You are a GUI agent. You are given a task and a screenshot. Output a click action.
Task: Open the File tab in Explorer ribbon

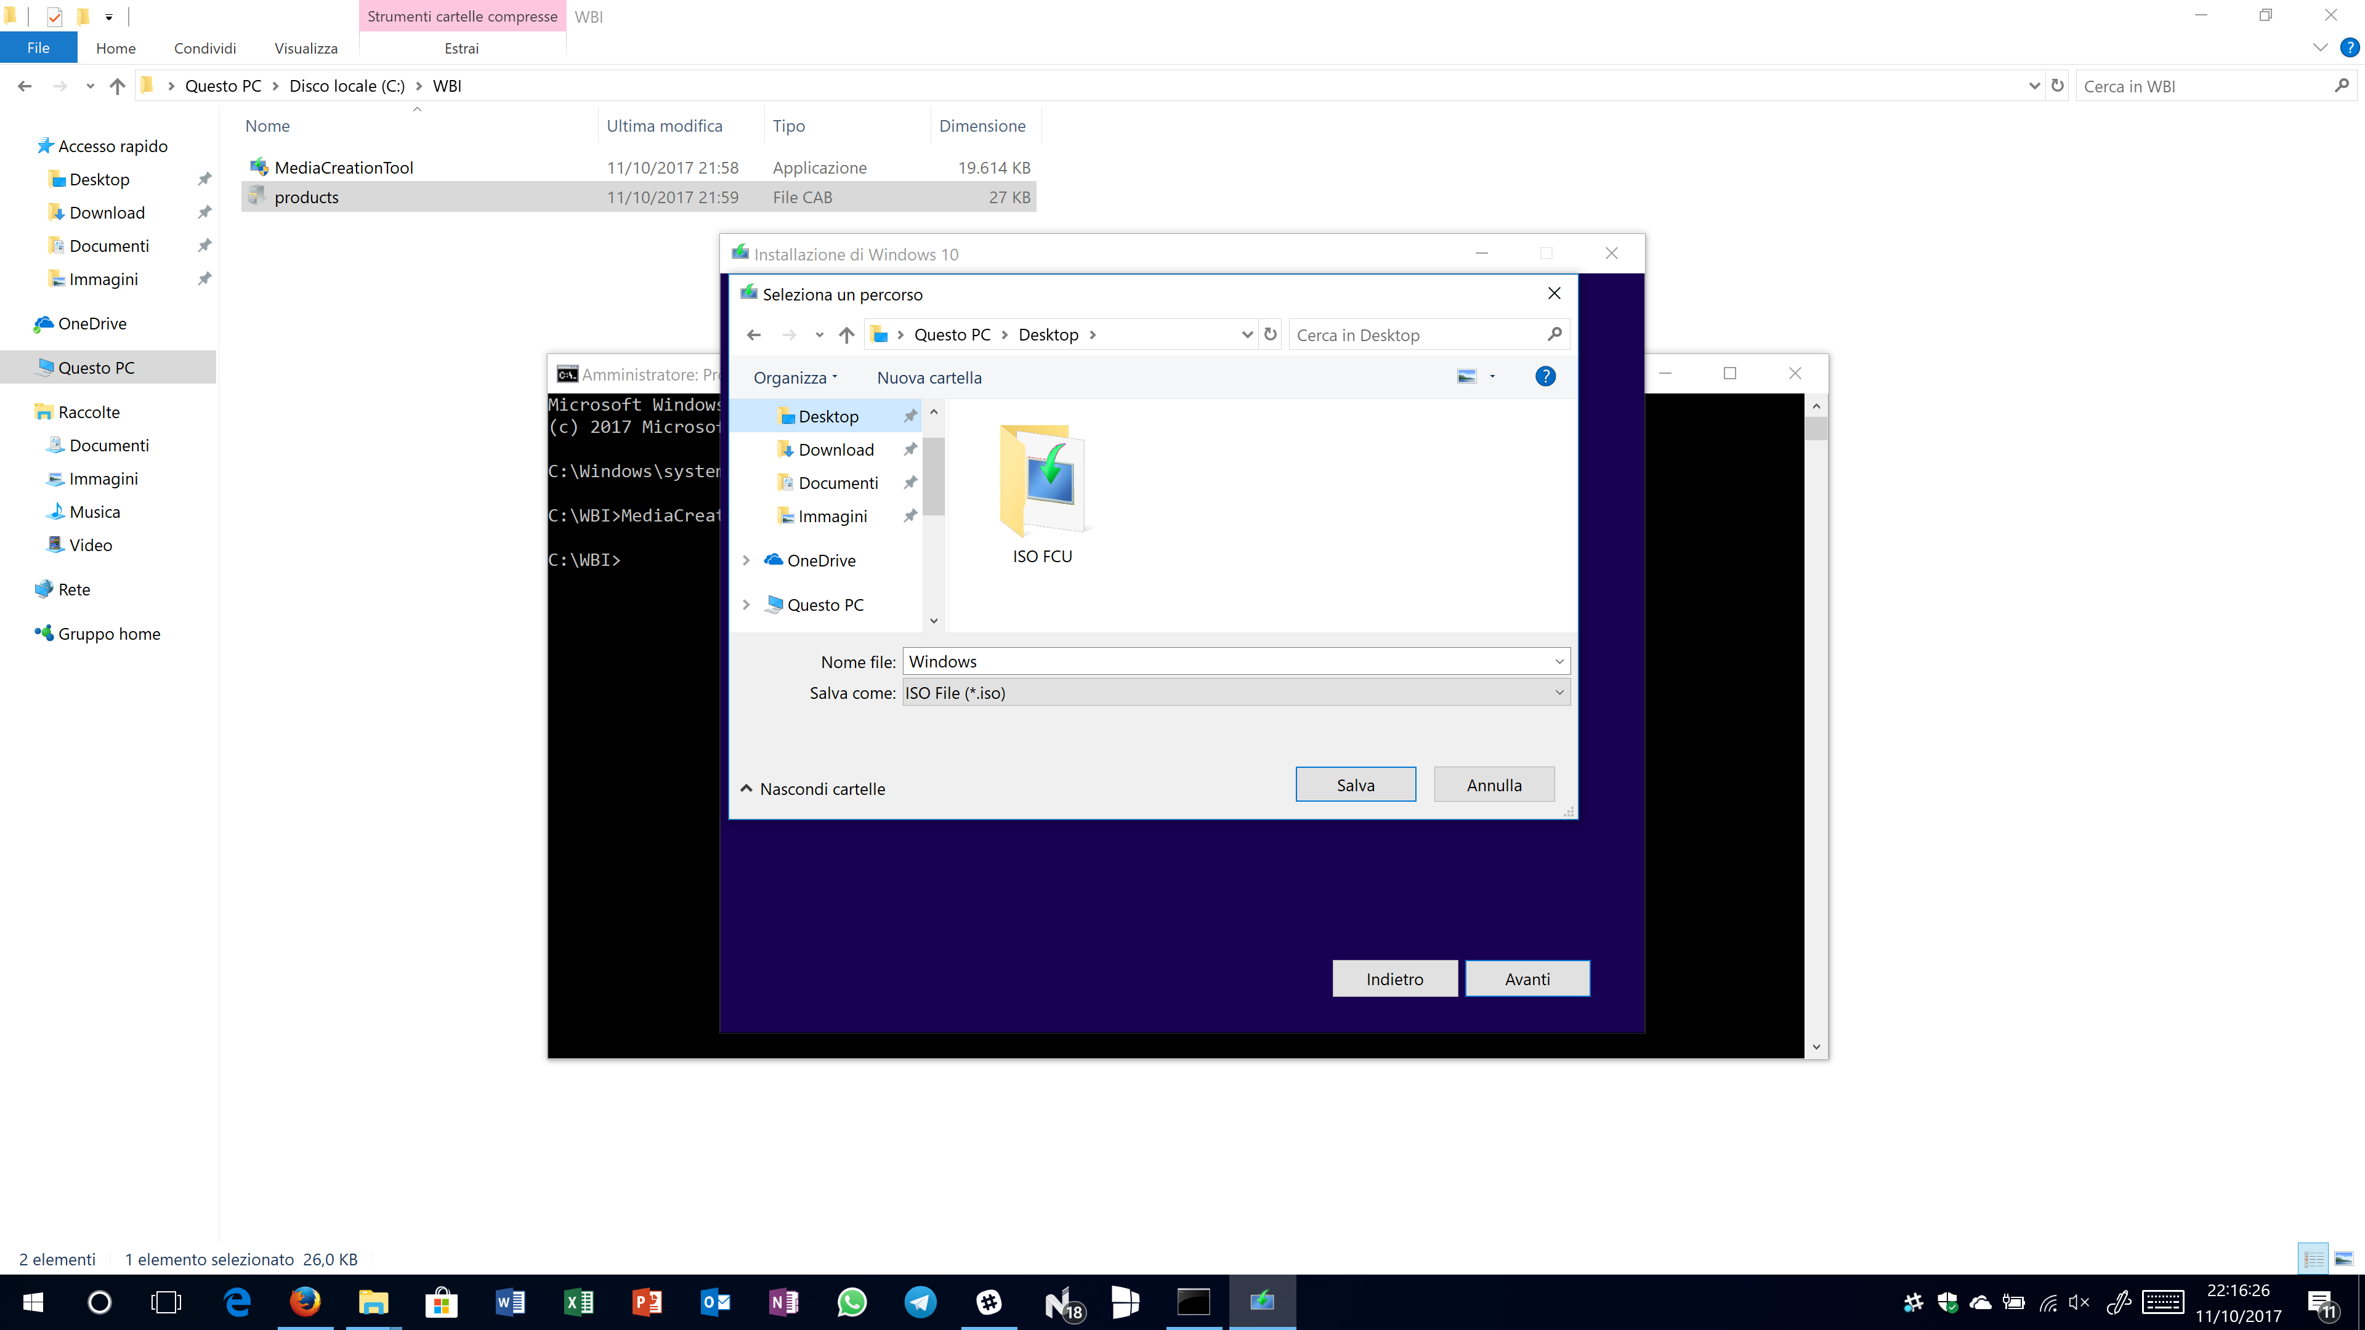click(39, 48)
